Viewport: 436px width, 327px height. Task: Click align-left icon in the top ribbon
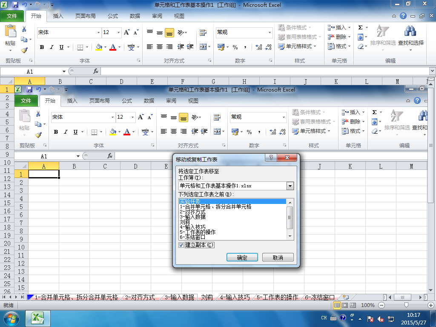tap(150, 47)
